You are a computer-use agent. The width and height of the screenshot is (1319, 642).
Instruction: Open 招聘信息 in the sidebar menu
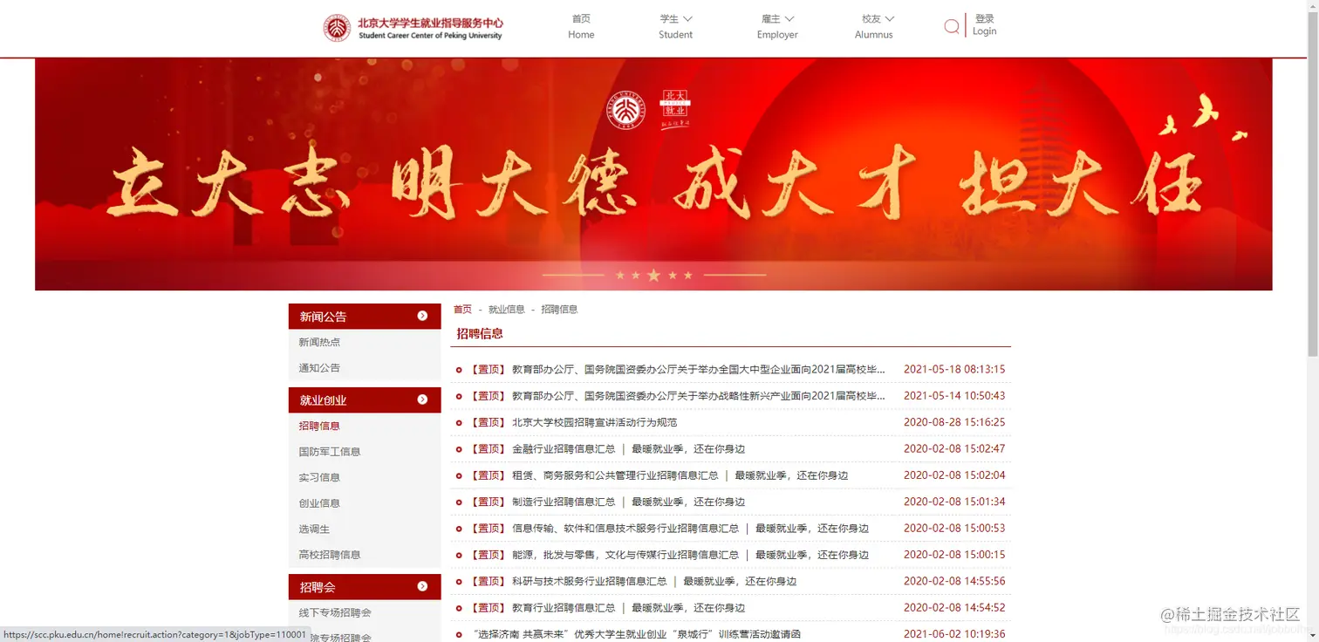pos(319,425)
